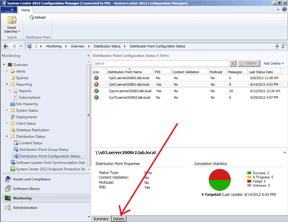Refresh the view with the address bar refresh icon
The height and width of the screenshot is (222, 288).
283,46
